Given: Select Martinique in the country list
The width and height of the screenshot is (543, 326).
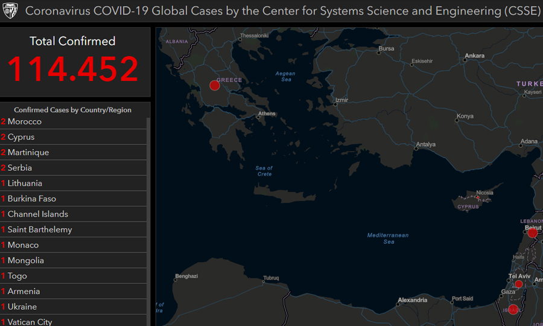Looking at the screenshot, I should pyautogui.click(x=73, y=152).
